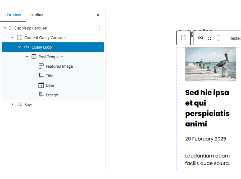Viewport: 241px width, 179px height.
Task: Switch to the List View tab
Action: (13, 15)
